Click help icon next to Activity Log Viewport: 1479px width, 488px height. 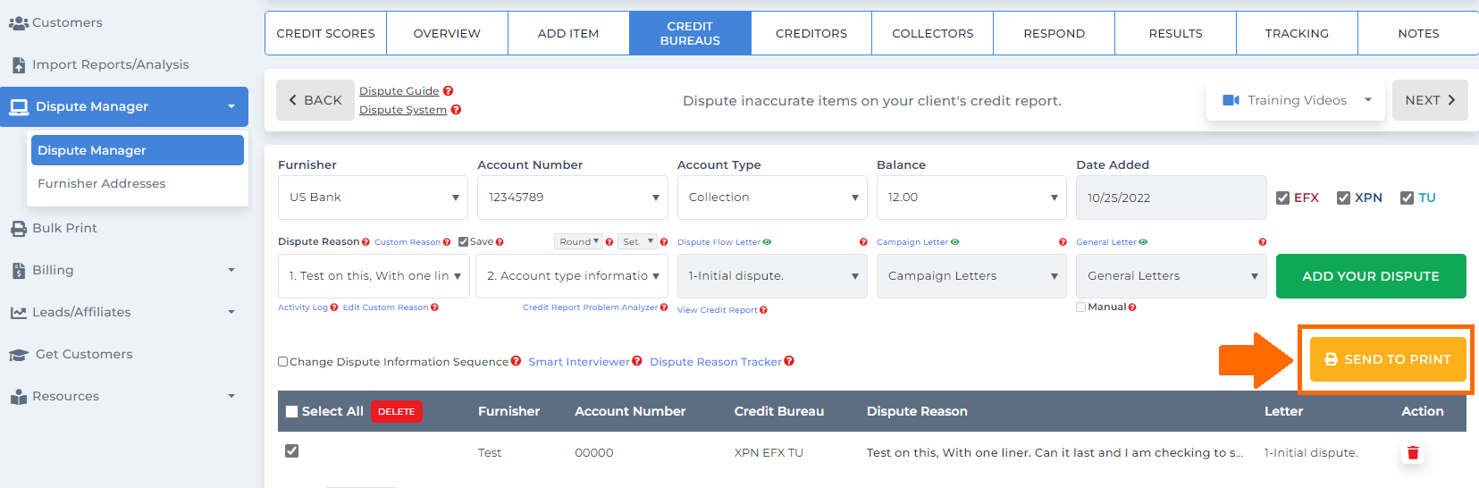pos(334,307)
